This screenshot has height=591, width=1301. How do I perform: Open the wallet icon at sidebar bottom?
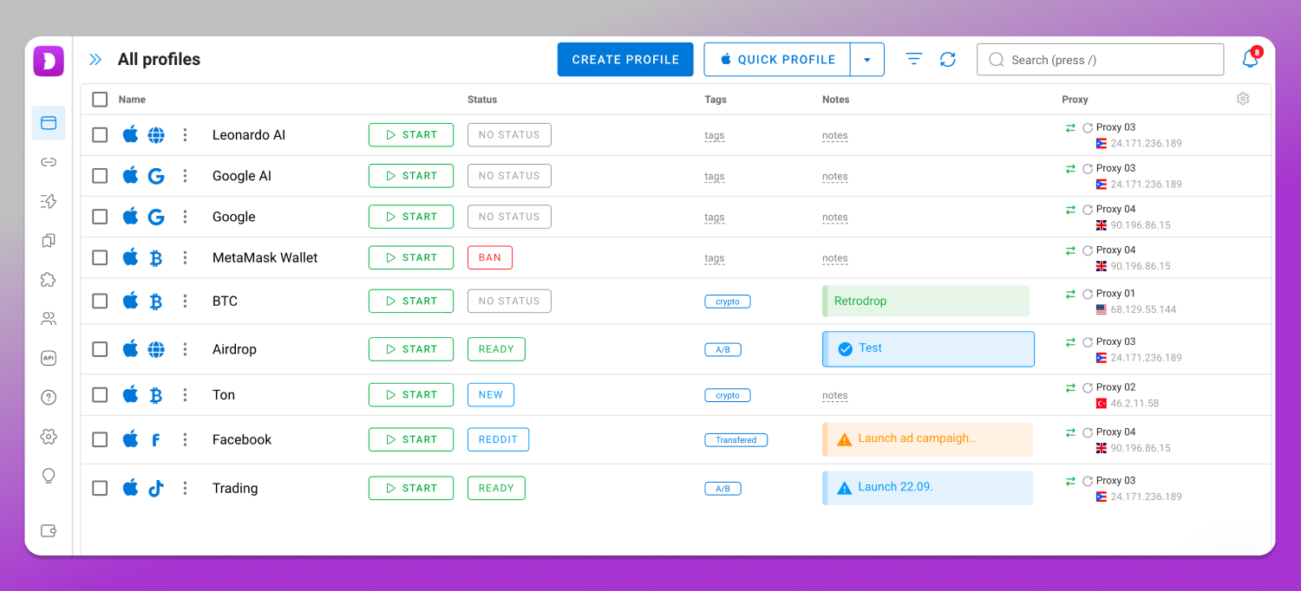tap(49, 530)
